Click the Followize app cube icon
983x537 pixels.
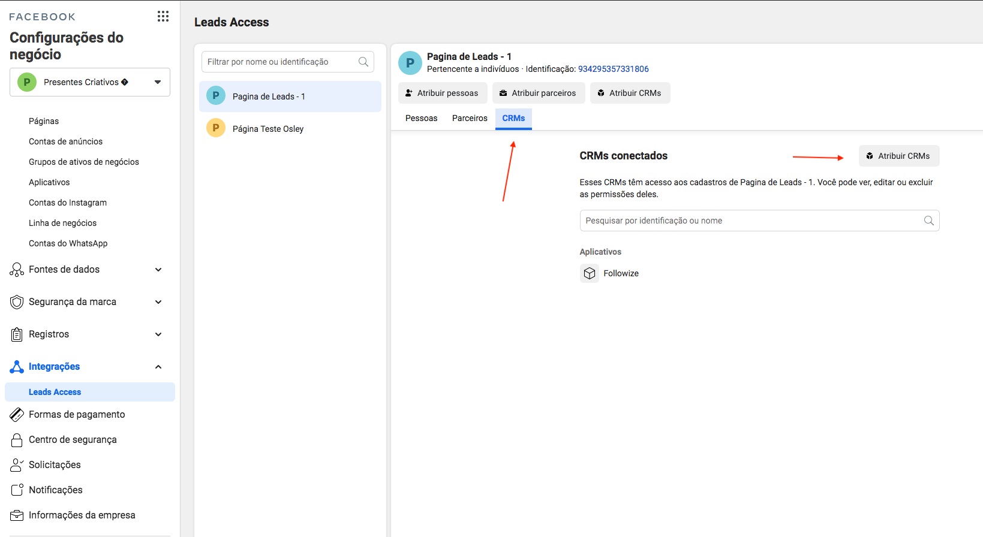point(590,273)
